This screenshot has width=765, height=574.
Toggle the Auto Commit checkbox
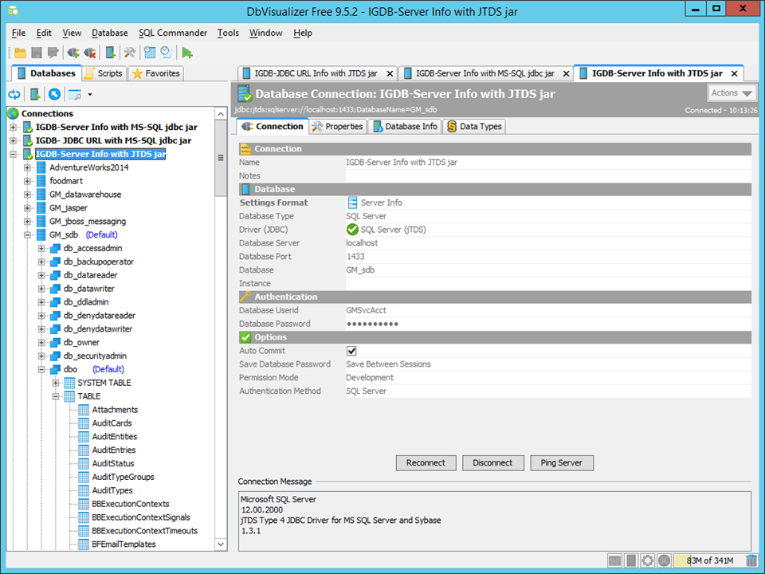[351, 351]
